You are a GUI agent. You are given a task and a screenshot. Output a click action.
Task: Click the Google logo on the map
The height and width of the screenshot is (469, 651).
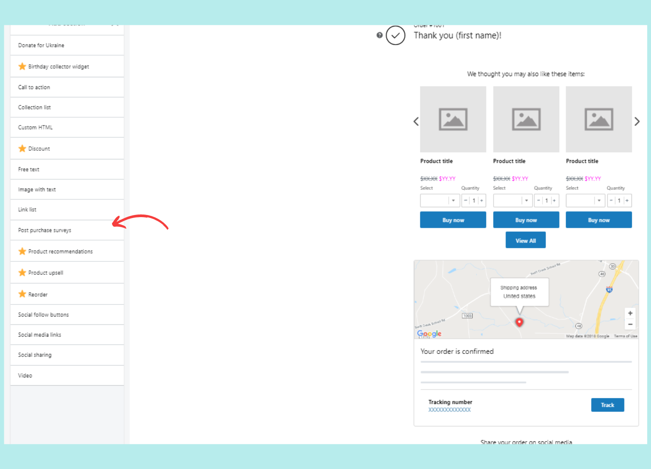pyautogui.click(x=429, y=334)
